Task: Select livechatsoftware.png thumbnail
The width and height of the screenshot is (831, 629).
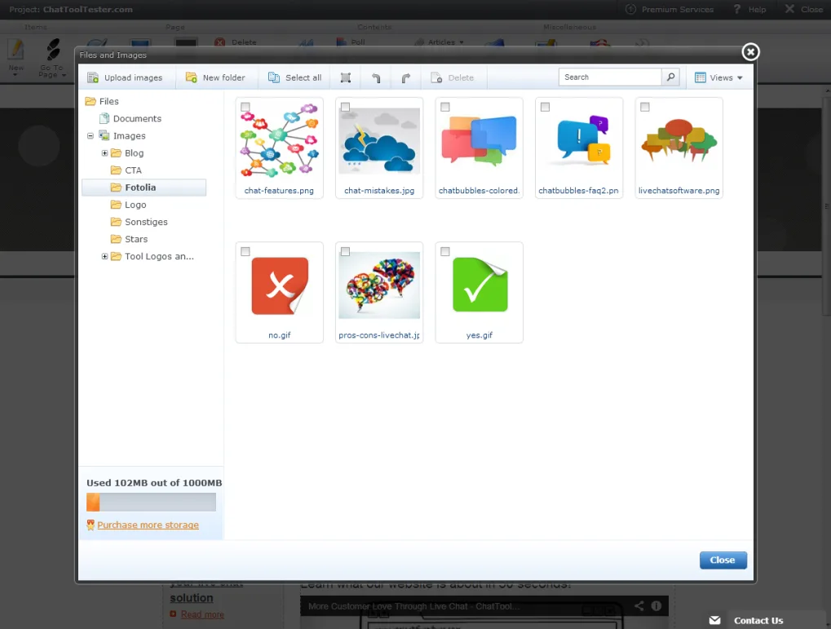Action: click(679, 140)
